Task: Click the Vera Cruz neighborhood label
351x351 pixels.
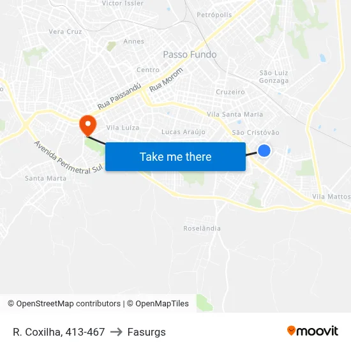Action: [65, 31]
